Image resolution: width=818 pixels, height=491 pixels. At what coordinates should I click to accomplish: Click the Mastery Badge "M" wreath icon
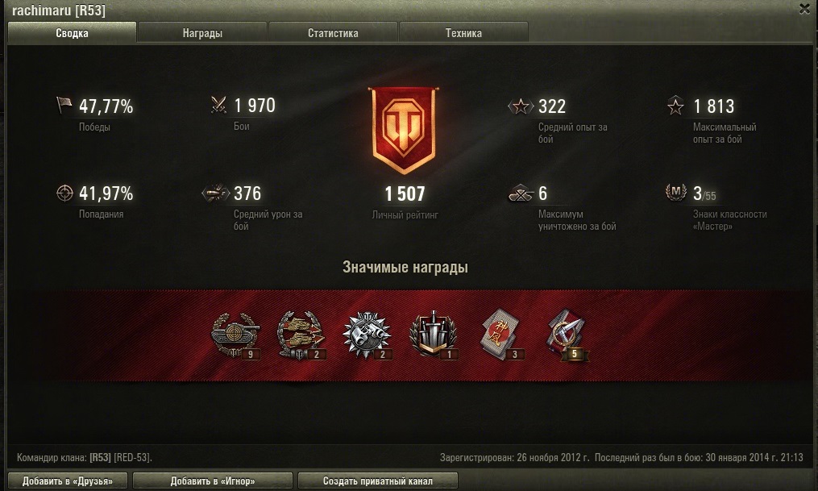pyautogui.click(x=676, y=193)
